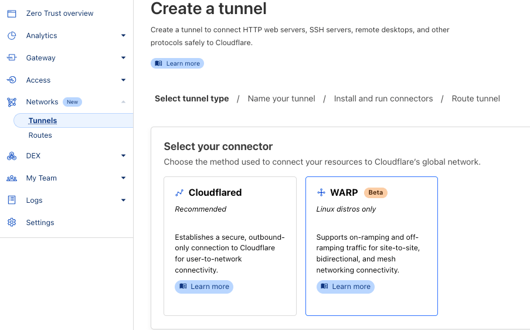The width and height of the screenshot is (530, 330).
Task: Click Learn more in WARP card
Action: (x=345, y=287)
